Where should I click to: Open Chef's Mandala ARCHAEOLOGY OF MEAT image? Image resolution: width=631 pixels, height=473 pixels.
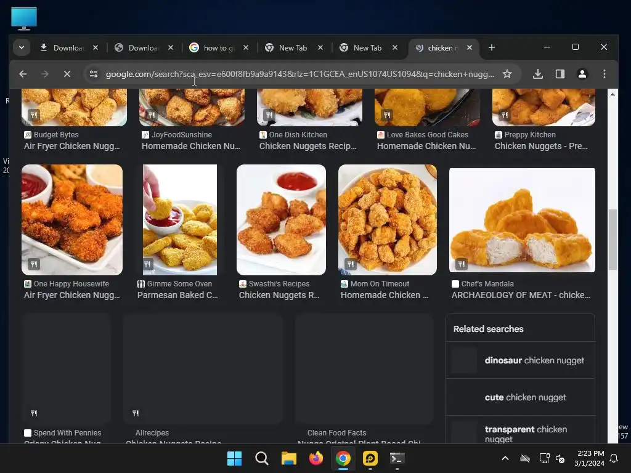point(522,220)
